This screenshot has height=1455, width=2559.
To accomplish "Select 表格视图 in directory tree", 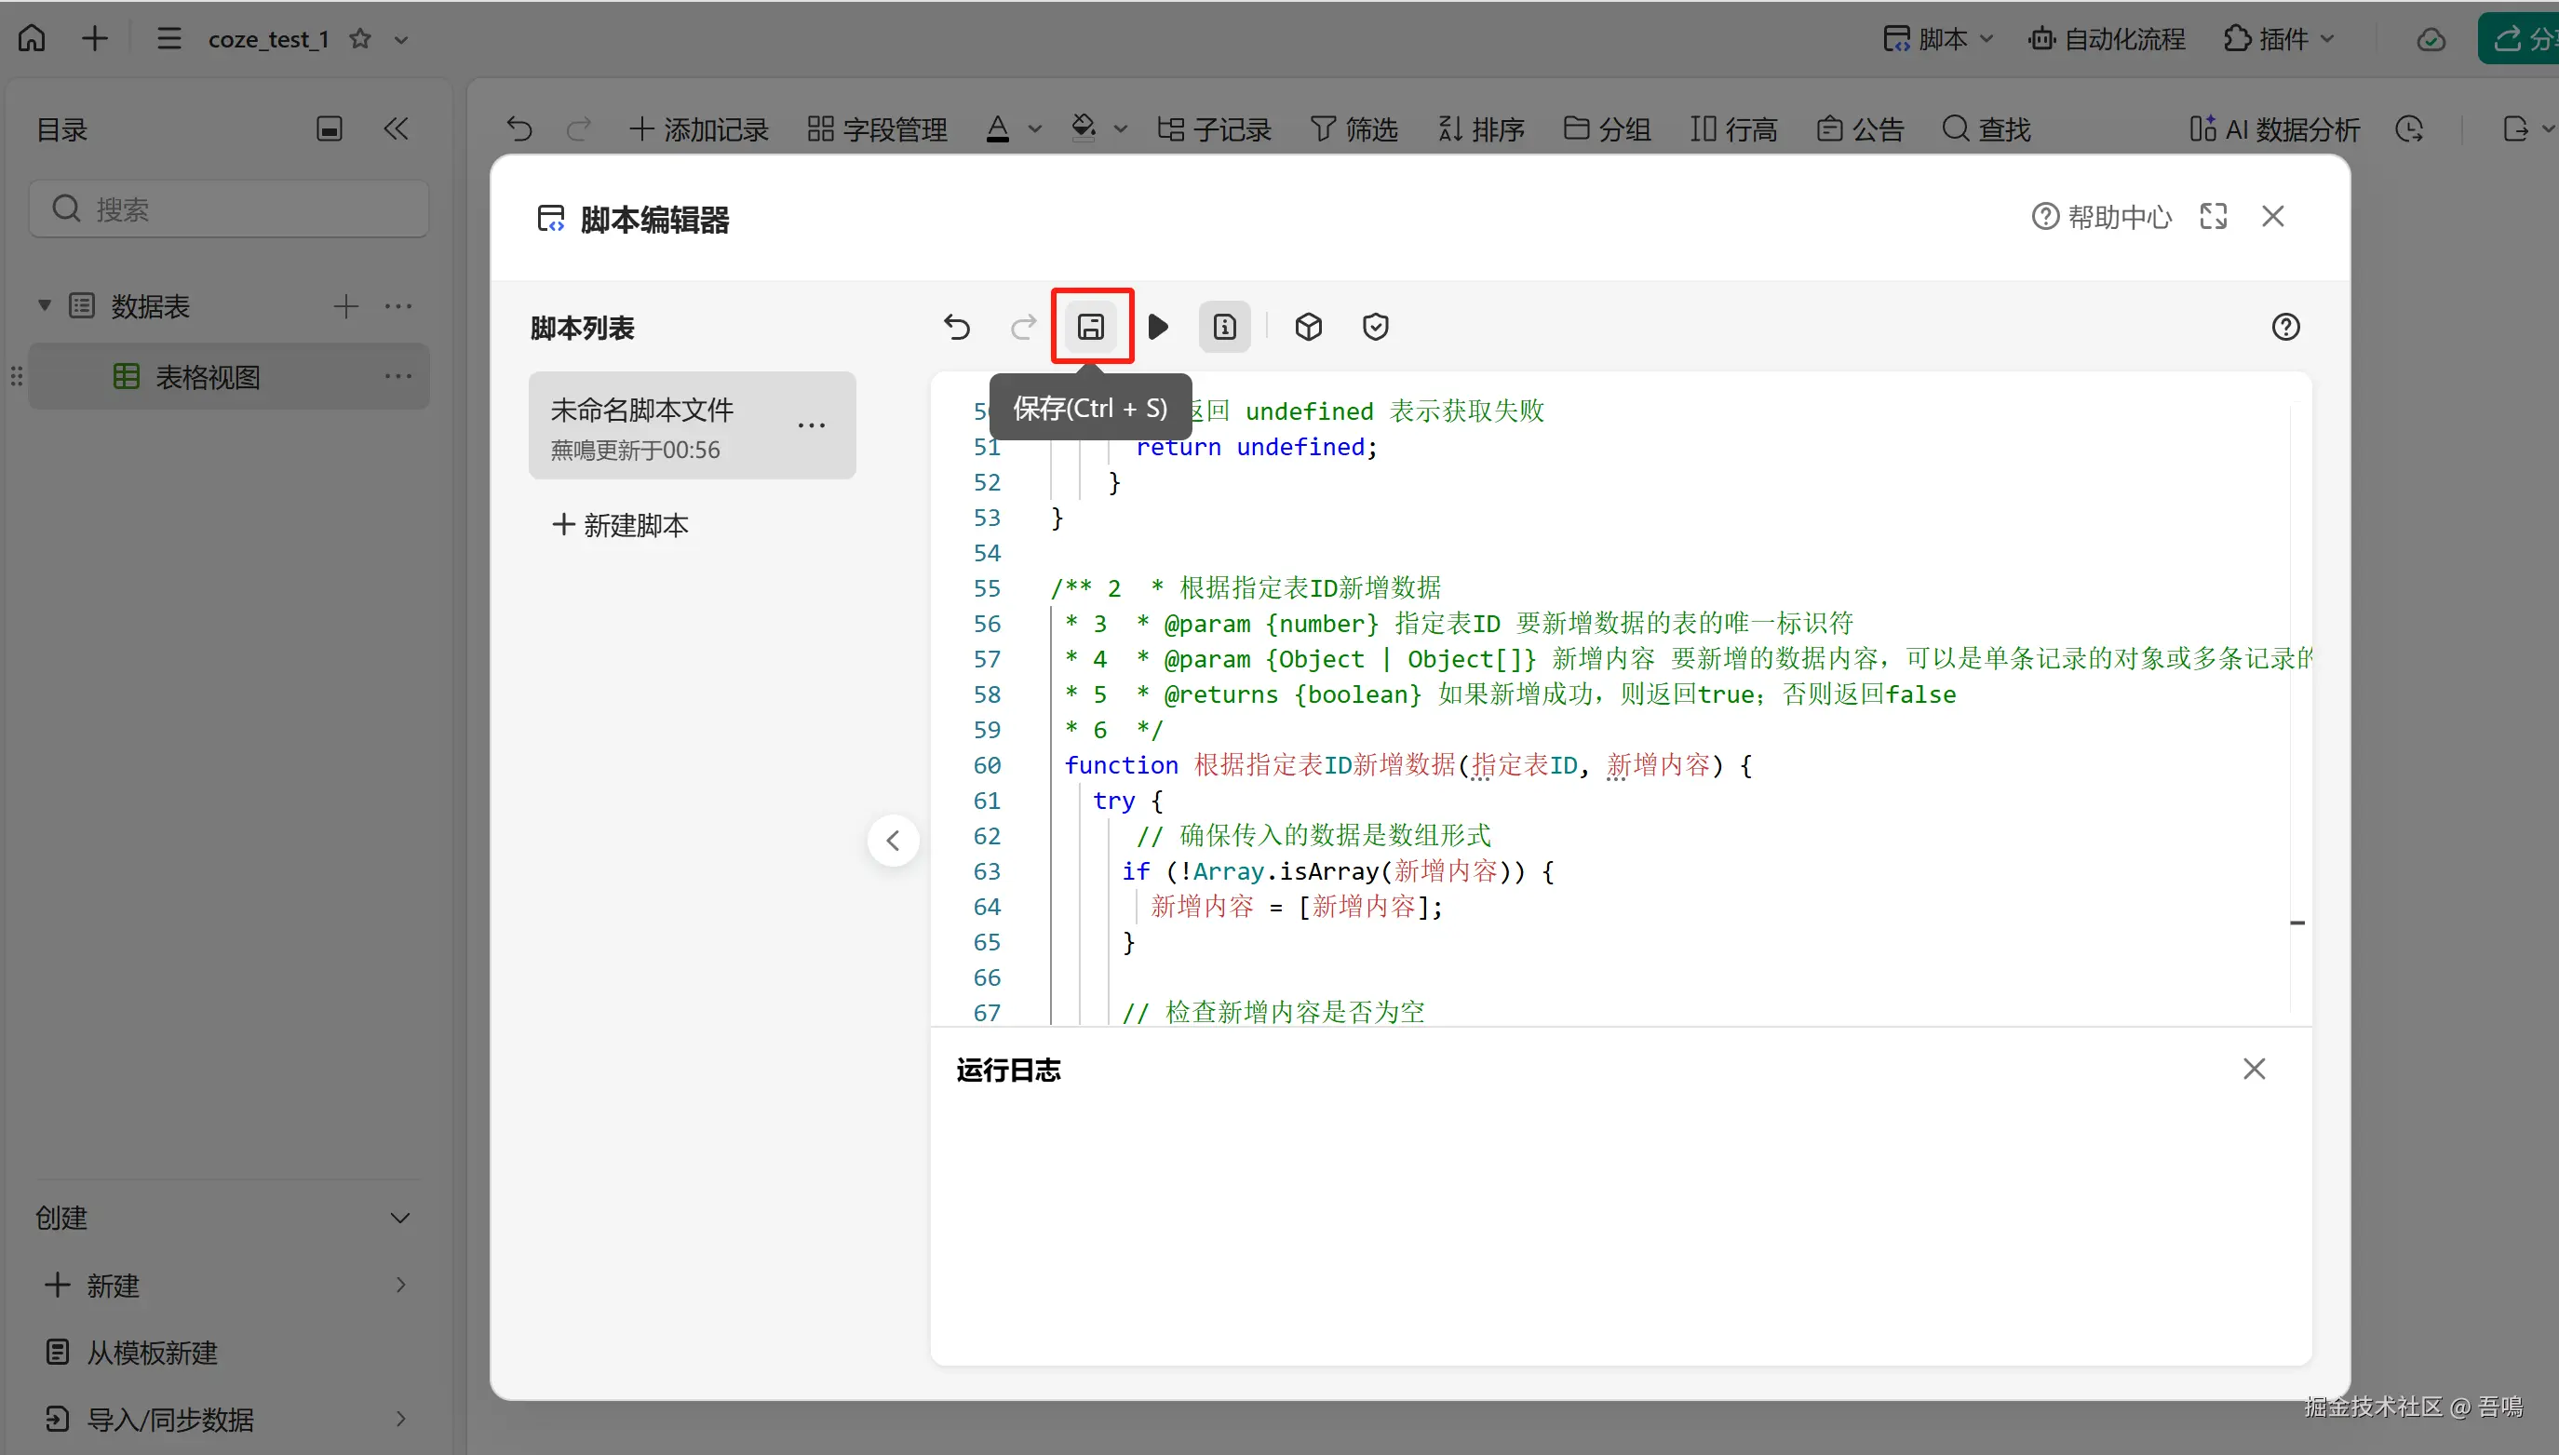I will (207, 377).
